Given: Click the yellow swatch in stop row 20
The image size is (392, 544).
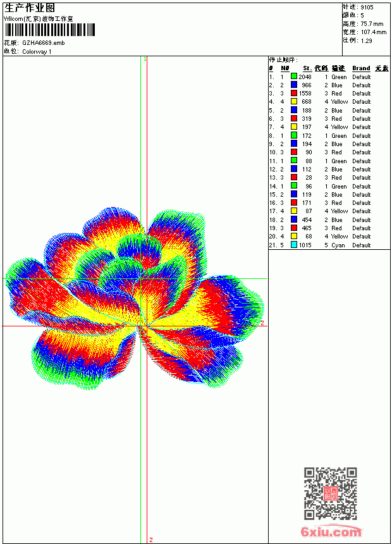Looking at the screenshot, I should 294,237.
